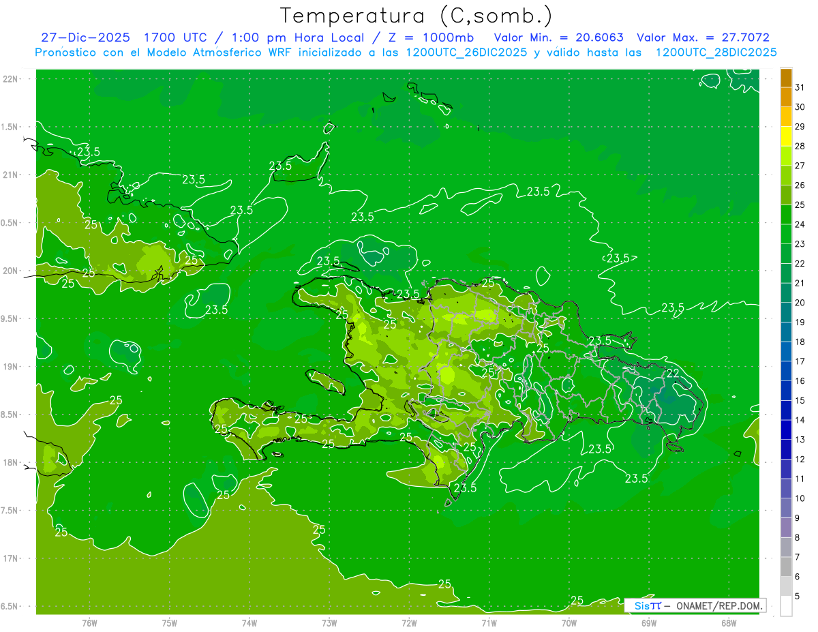Viewport: 818px width, 632px height.
Task: Click the 73W longitude axis label
Action: (329, 623)
